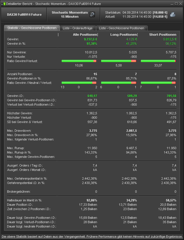Click the Ratio Gewinn/Verlust bar for Alle Positionen
This screenshot has height=240, width=184.
[x=79, y=61]
